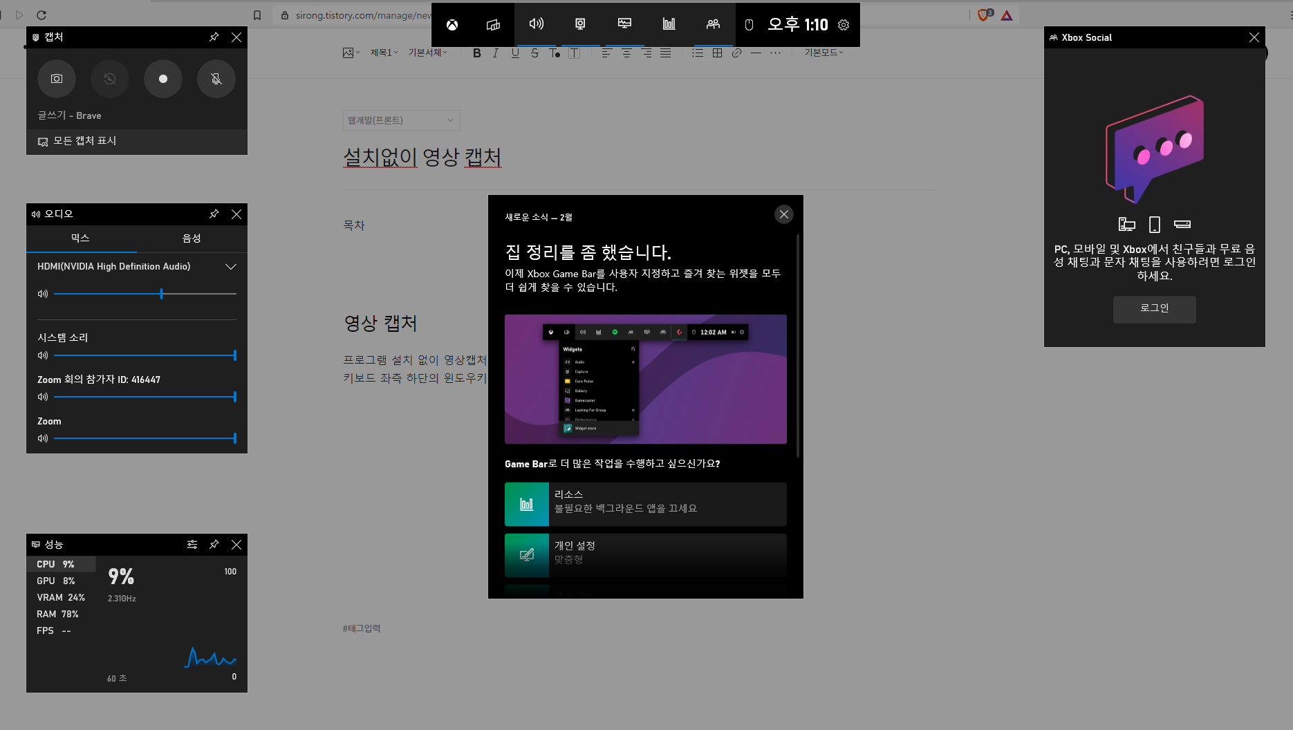Mute the Zoom app speaker icon
The image size is (1293, 730).
coord(43,438)
